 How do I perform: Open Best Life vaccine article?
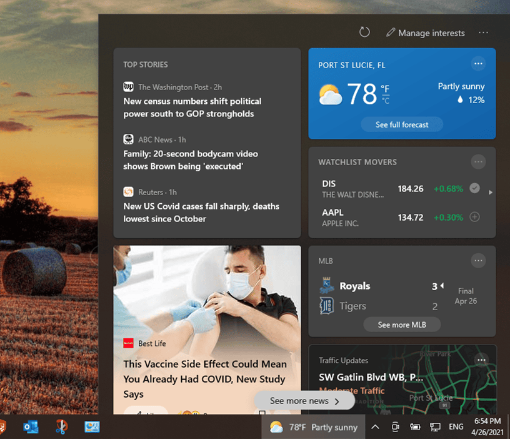(205, 379)
